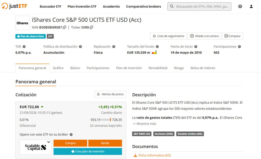Show help for Política de distribución
The image size is (261, 159).
pos(80,47)
